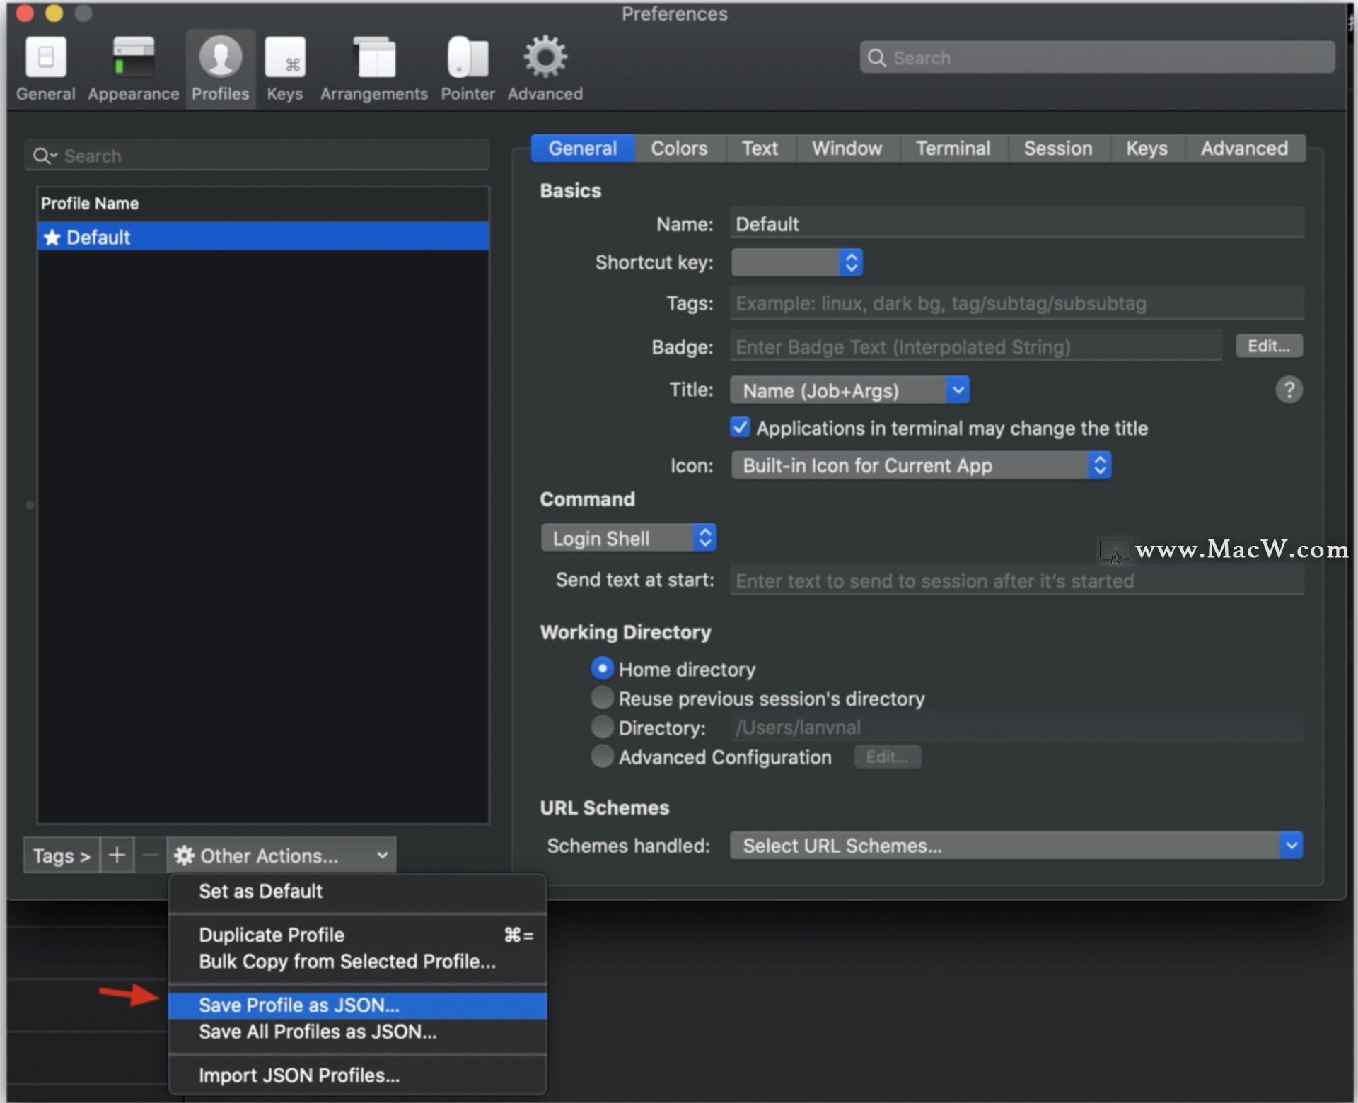Select 'Reuse previous session's directory' option
1358x1103 pixels.
click(x=602, y=698)
